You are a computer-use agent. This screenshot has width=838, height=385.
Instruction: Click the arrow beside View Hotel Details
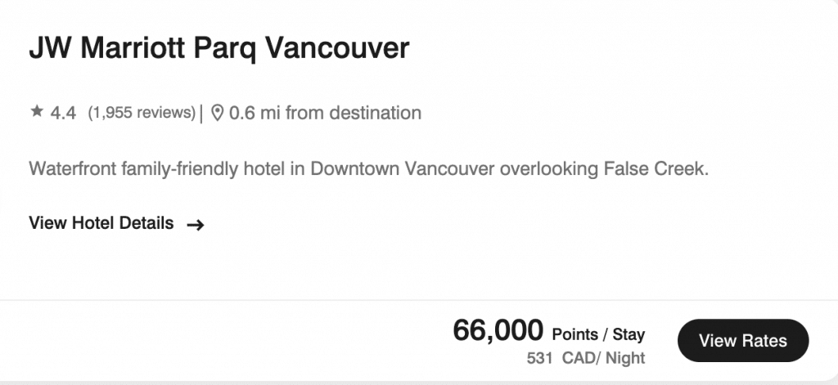click(x=195, y=224)
